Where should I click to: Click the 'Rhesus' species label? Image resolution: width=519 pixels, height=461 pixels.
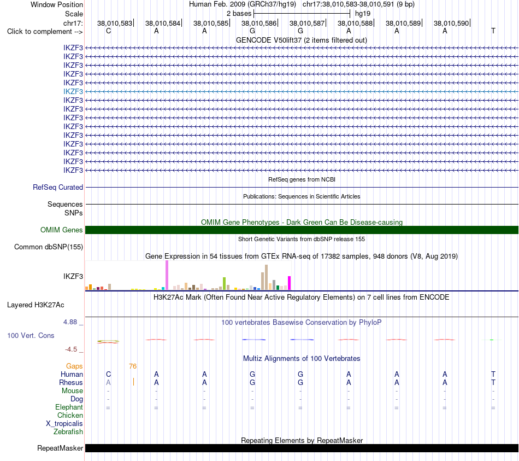pos(71,382)
